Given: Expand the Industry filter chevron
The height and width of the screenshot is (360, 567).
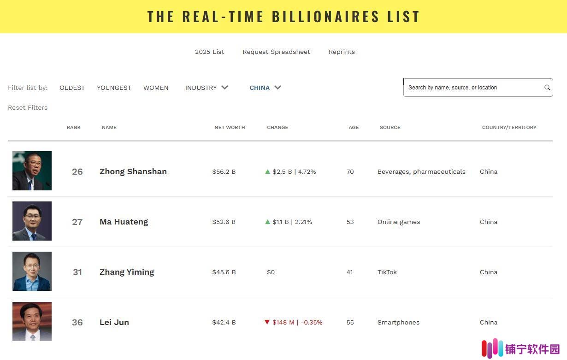Looking at the screenshot, I should (x=224, y=88).
